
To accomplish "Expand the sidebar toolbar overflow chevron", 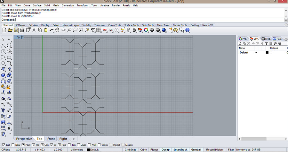I will 10,134.
